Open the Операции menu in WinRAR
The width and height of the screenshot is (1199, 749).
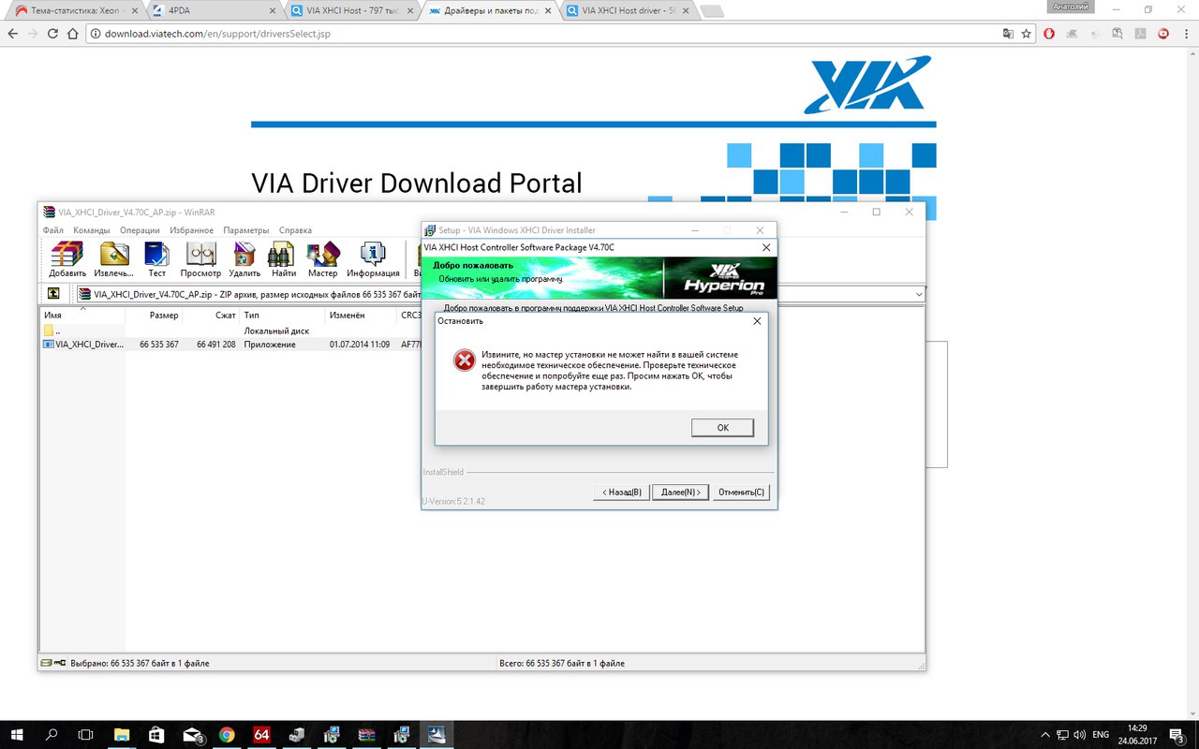140,230
